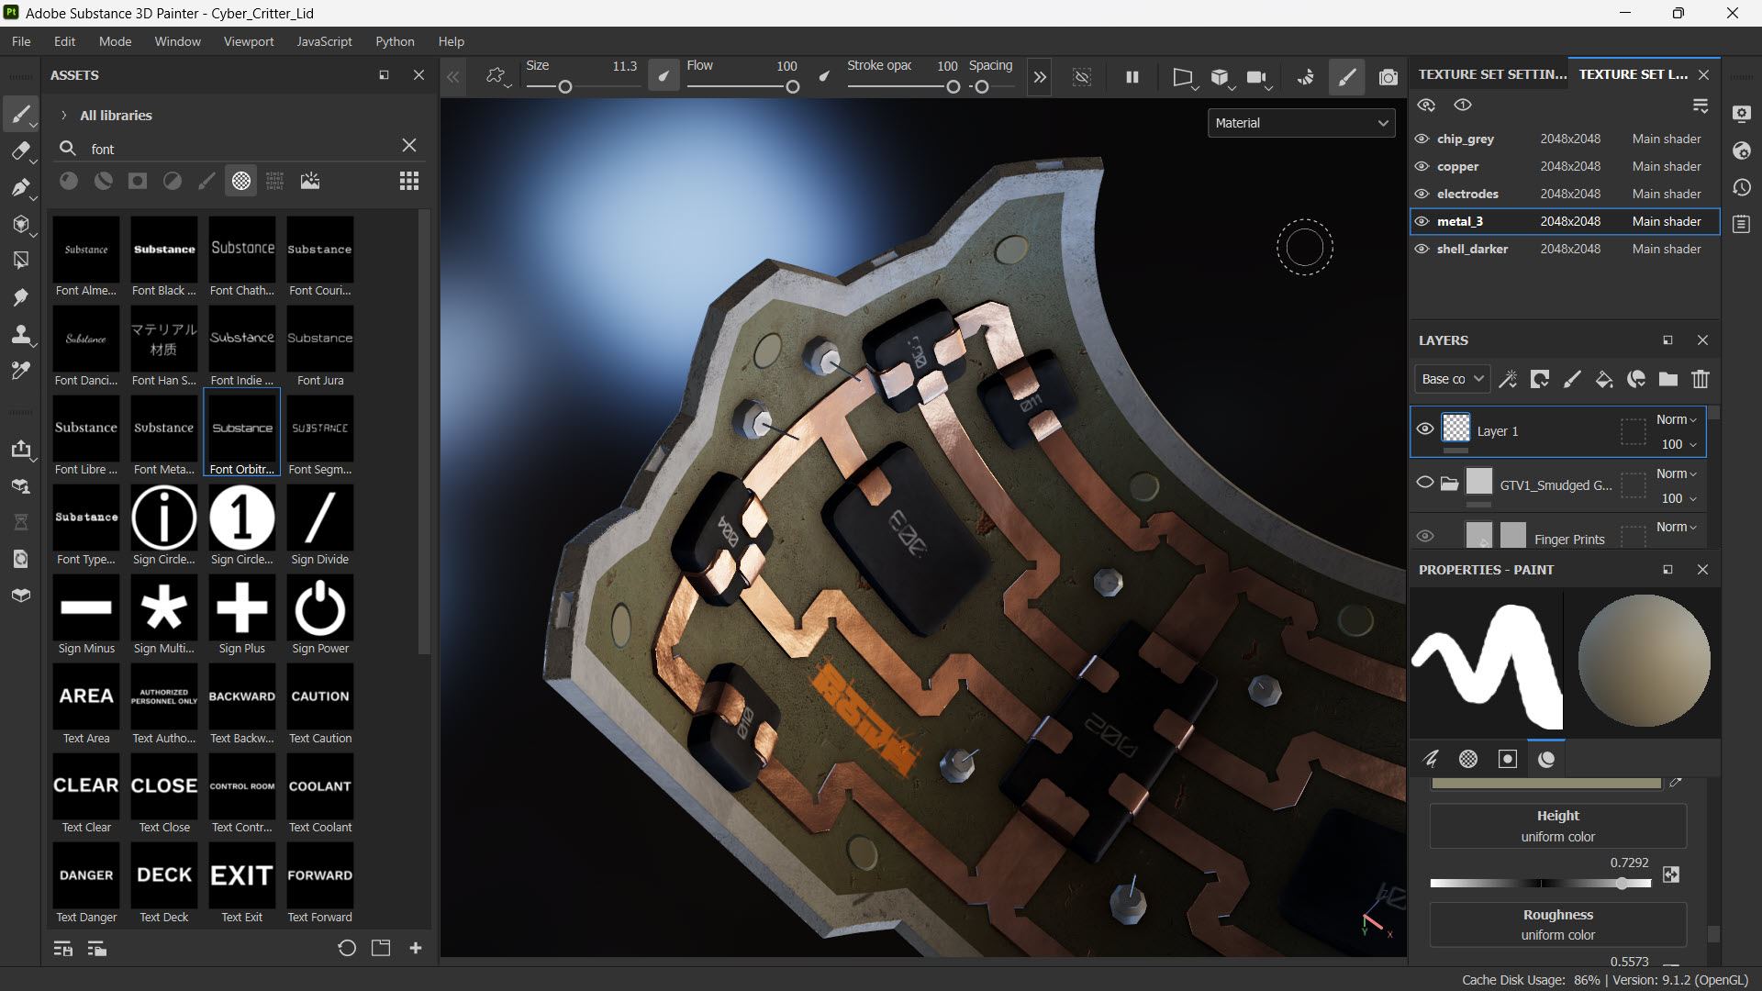Delete layer with trash icon
The image size is (1762, 991).
(1701, 379)
